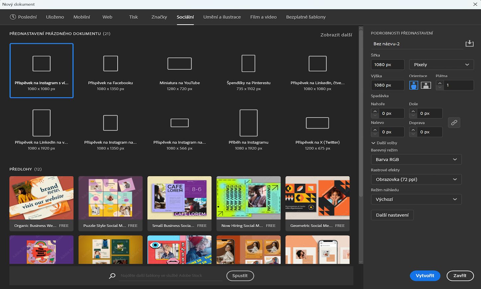
Task: Increase the Nahoře bleed value with the stepper
Action: (375, 111)
